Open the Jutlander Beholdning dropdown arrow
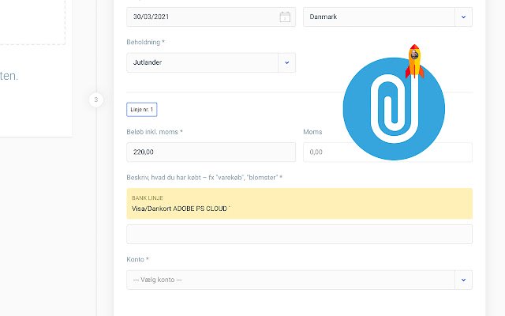The image size is (505, 316). 286,62
